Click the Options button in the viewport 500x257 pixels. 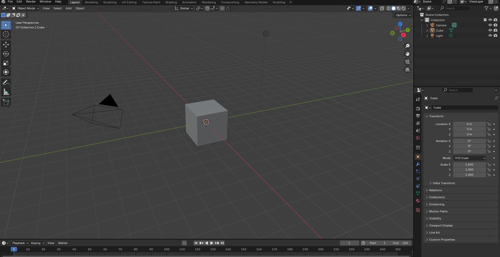coord(403,15)
